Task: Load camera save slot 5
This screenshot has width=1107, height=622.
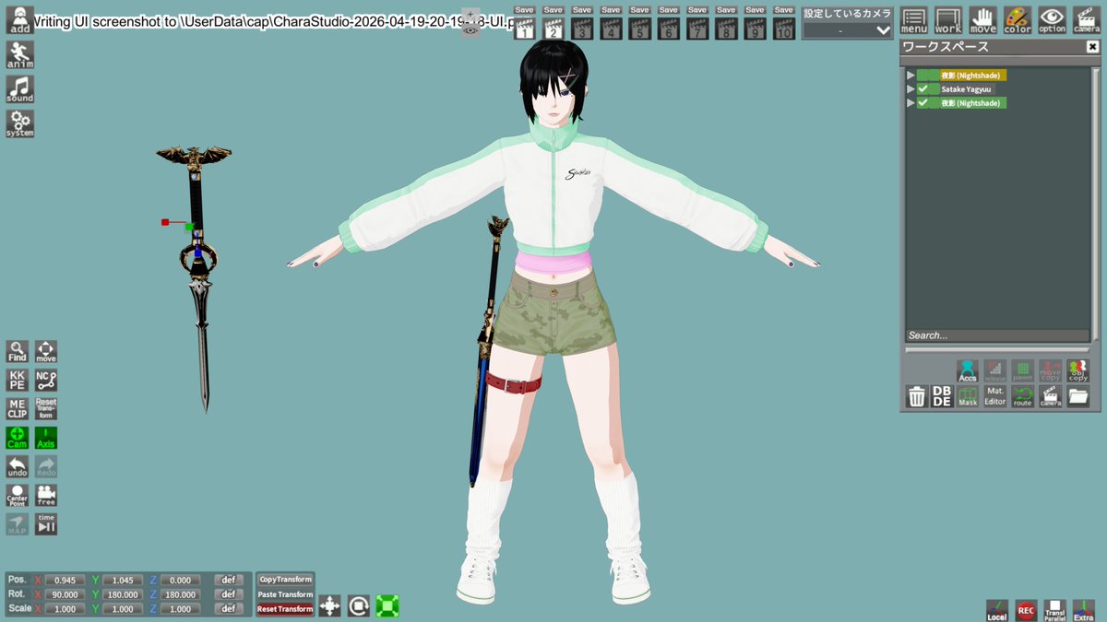Action: pos(639,28)
